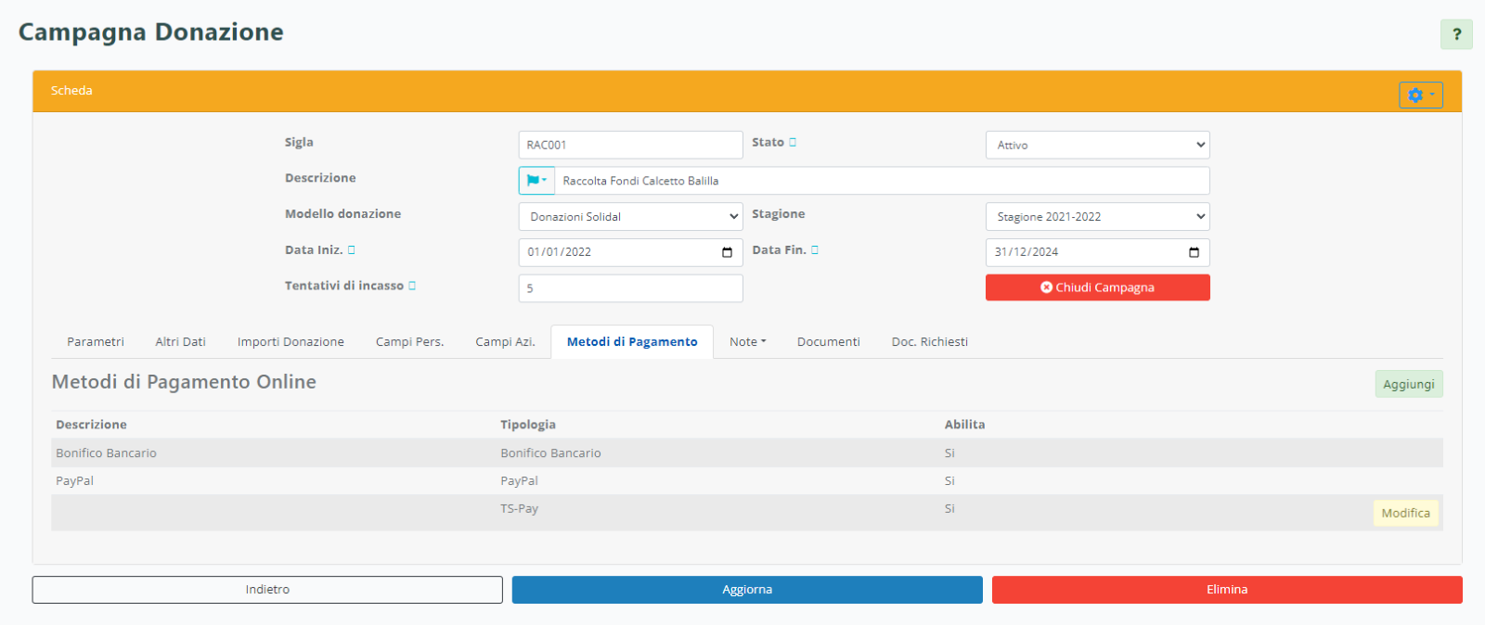Image resolution: width=1485 pixels, height=625 pixels.
Task: Click the Abilita column header
Action: click(965, 424)
